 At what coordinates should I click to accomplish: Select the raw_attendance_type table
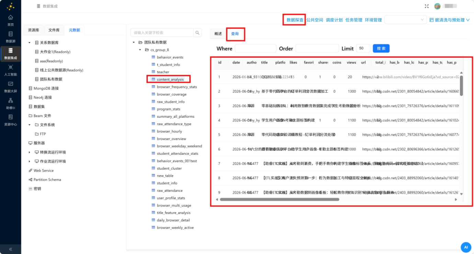pyautogui.click(x=174, y=124)
